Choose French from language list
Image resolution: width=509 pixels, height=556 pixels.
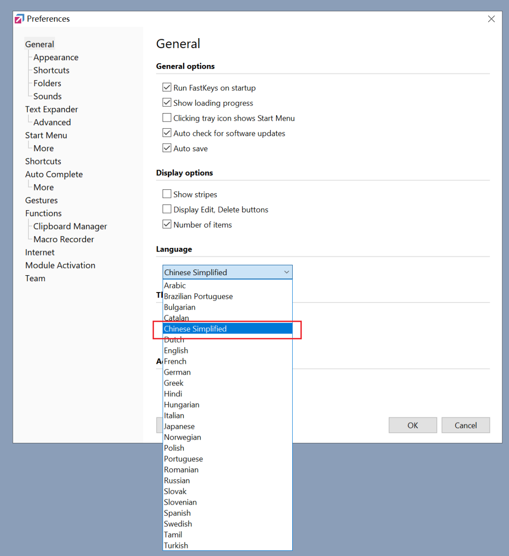pos(227,361)
